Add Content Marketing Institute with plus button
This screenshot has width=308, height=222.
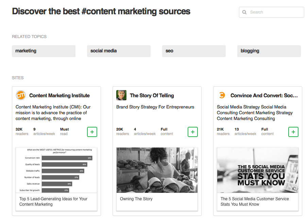pyautogui.click(x=92, y=132)
